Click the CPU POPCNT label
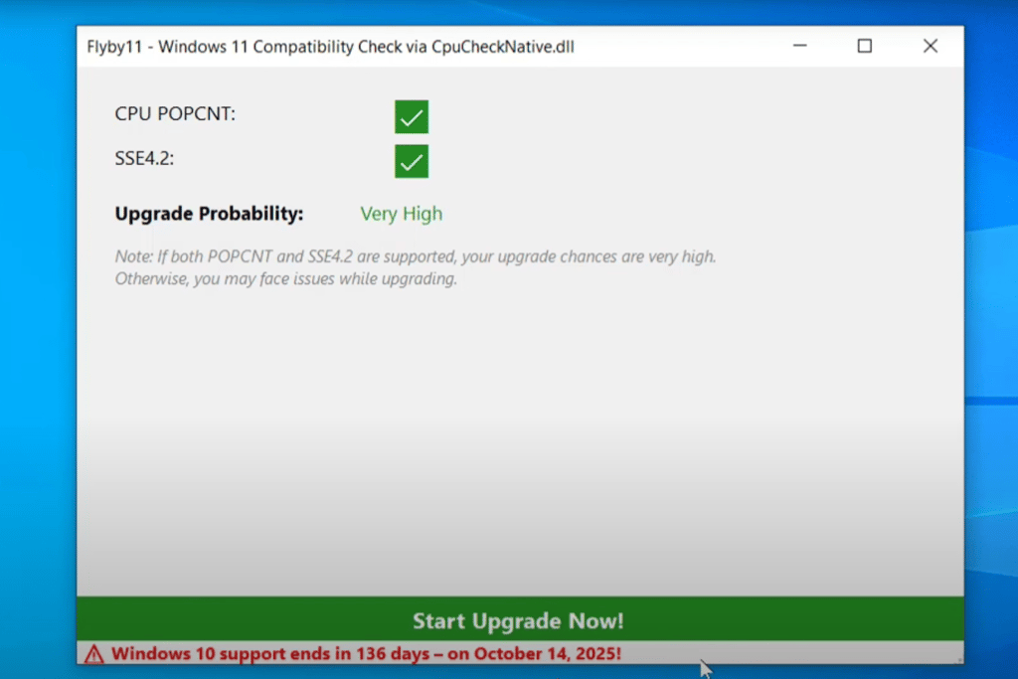 tap(175, 113)
